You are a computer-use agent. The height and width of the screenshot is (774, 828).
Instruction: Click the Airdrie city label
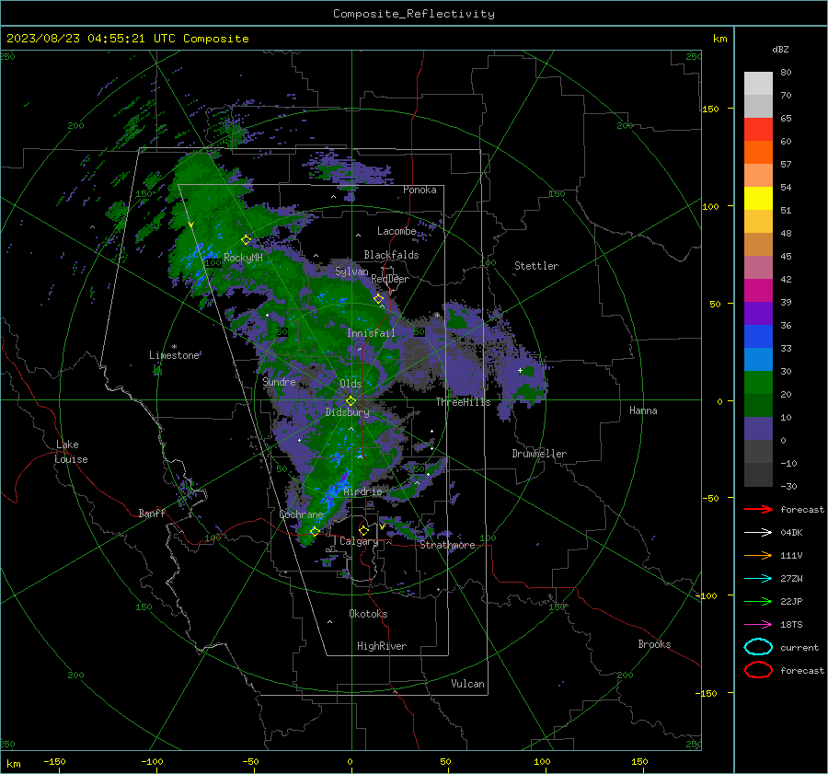[362, 491]
